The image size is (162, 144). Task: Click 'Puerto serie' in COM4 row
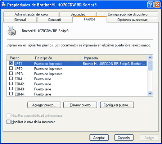pyautogui.click(x=42, y=94)
